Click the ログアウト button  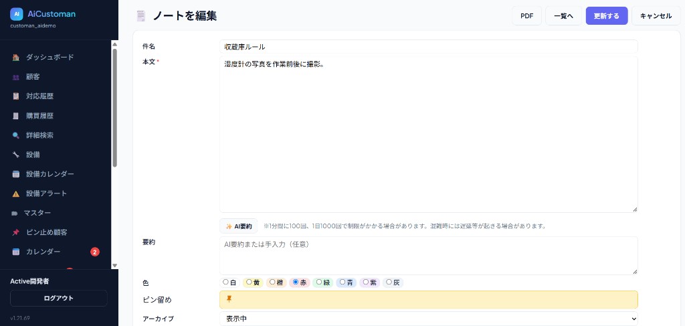[x=59, y=298]
